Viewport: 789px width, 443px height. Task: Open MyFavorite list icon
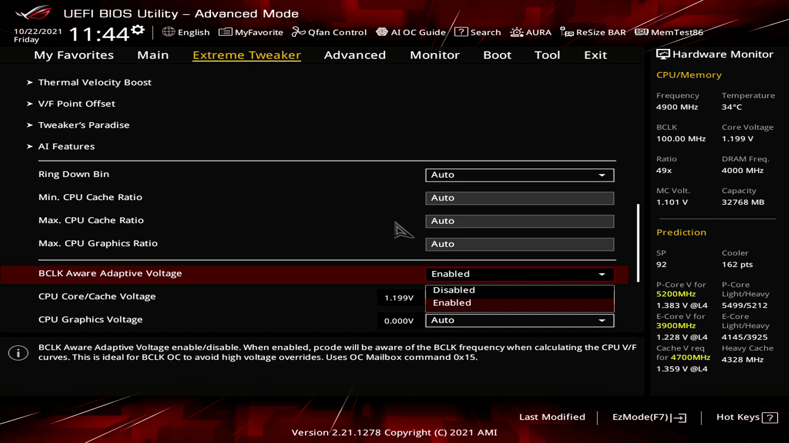tap(225, 32)
